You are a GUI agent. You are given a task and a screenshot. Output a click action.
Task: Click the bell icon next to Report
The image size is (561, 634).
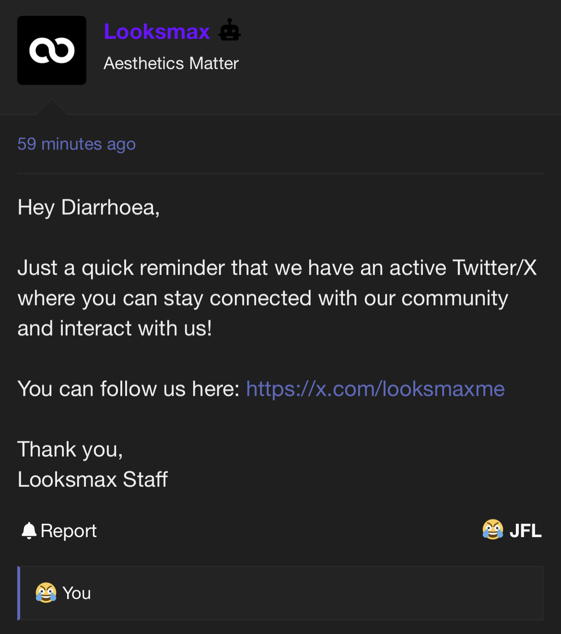(29, 530)
